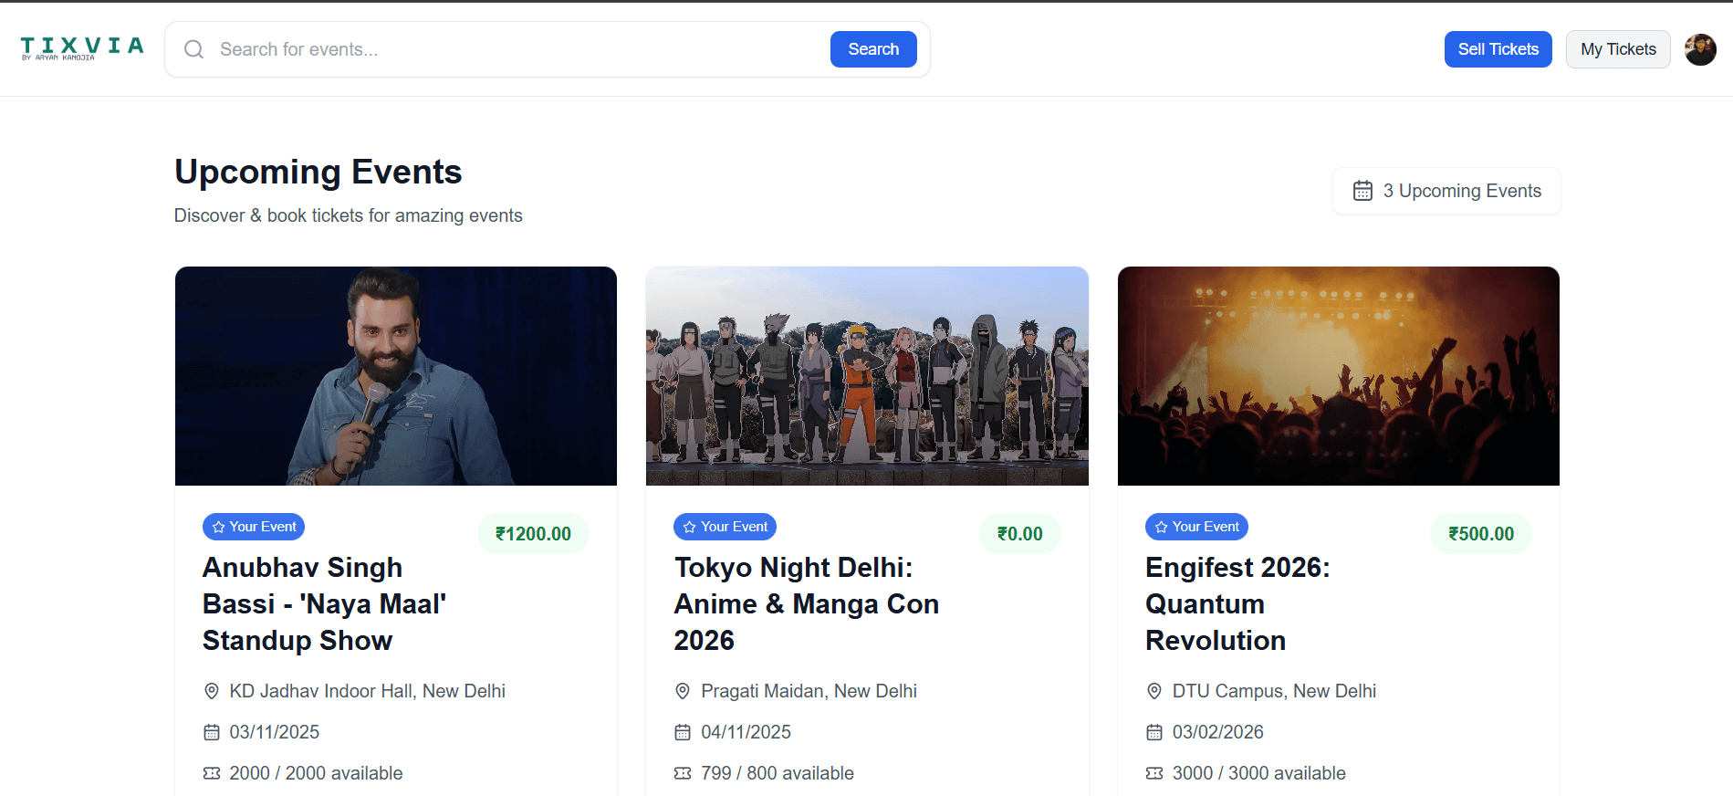Image resolution: width=1733 pixels, height=796 pixels.
Task: Click Your Event badge on Engifest 2026 card
Action: (x=1196, y=527)
